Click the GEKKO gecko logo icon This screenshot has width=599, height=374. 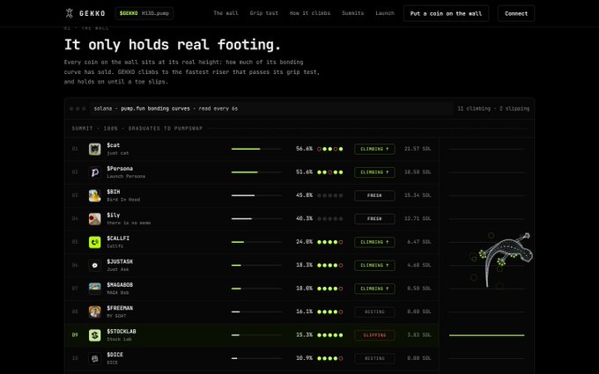(69, 13)
